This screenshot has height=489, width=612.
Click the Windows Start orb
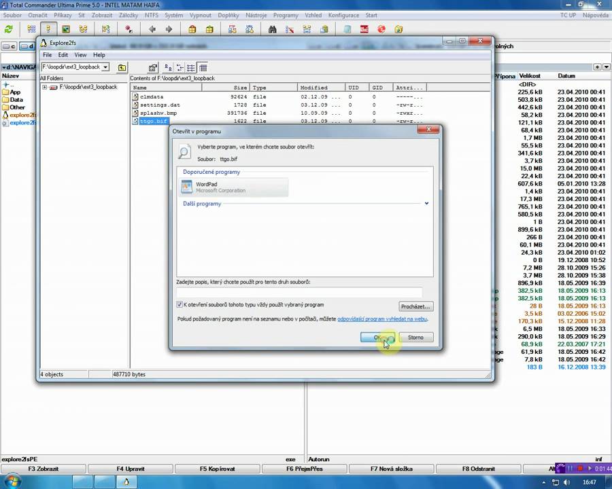[12, 482]
